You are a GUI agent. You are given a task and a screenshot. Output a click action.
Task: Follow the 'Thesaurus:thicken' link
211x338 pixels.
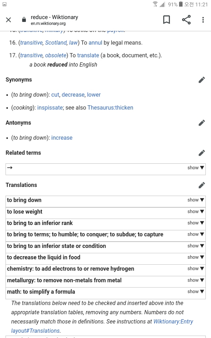110,108
